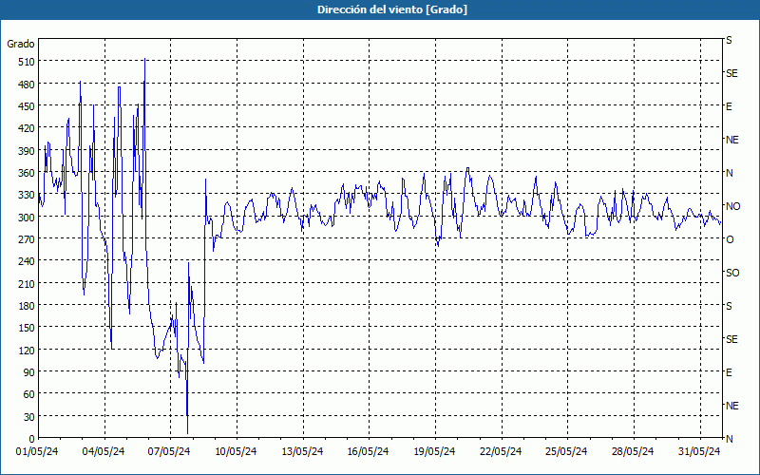The width and height of the screenshot is (760, 475).
Task: Click the 270 degree label
Action: [x=27, y=239]
